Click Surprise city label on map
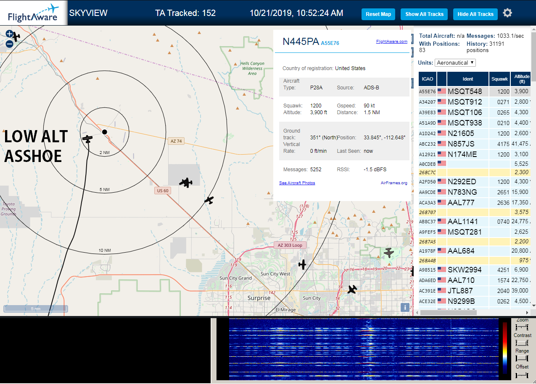536x384 pixels. pos(259,298)
